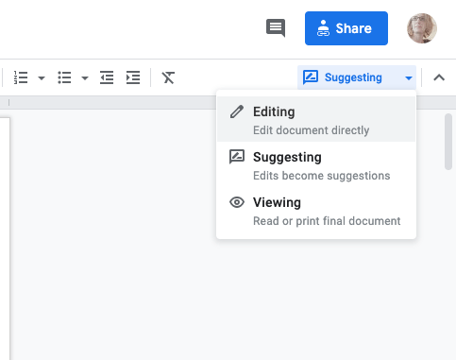Click the Suggesting mode button in the toolbar

(x=357, y=77)
